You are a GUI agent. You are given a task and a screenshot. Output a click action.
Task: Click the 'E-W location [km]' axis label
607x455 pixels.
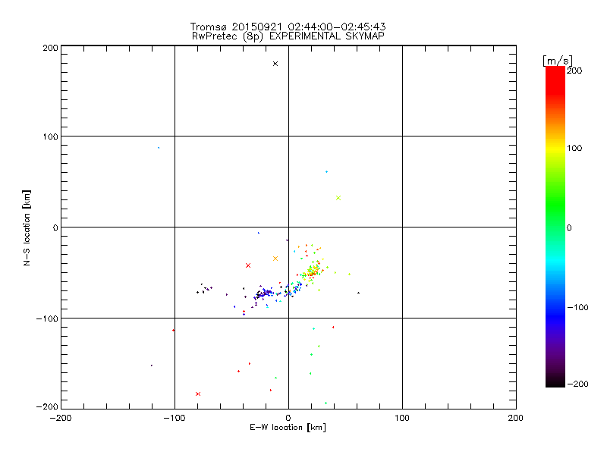tap(288, 428)
